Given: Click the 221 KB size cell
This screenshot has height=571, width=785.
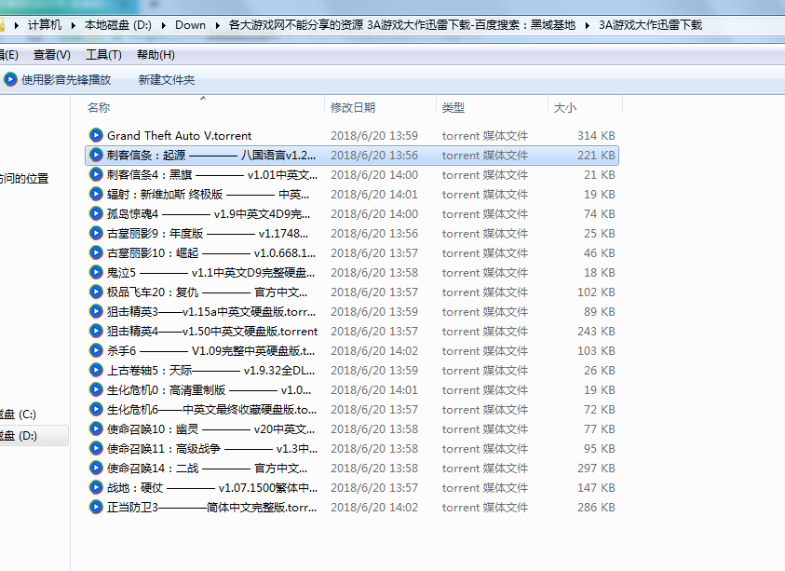Looking at the screenshot, I should pyautogui.click(x=596, y=156).
